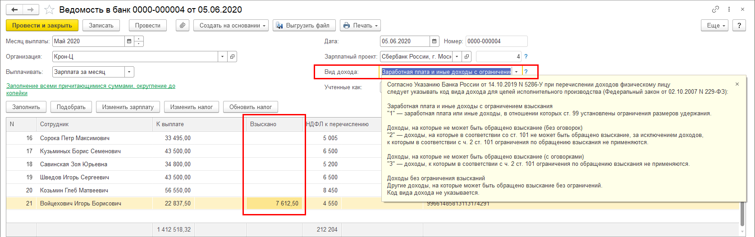Click the Выгрузить файл button
755x237 pixels.
point(304,26)
